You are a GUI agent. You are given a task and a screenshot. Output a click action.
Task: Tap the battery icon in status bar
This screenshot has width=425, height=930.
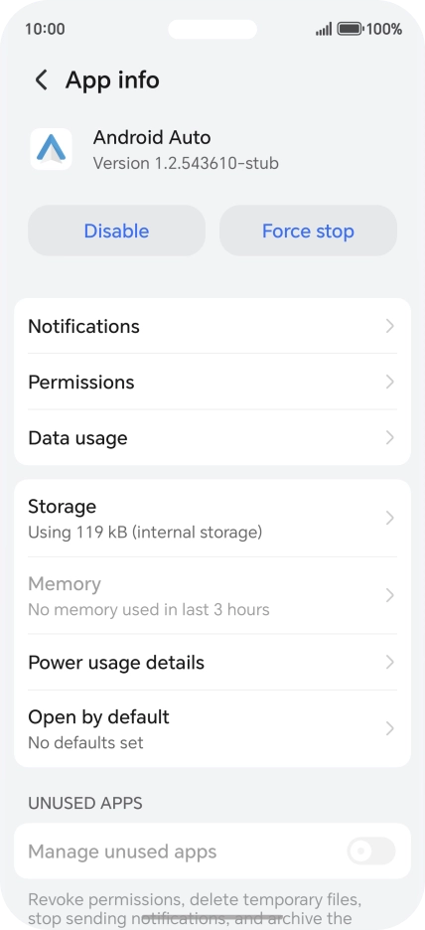[350, 29]
